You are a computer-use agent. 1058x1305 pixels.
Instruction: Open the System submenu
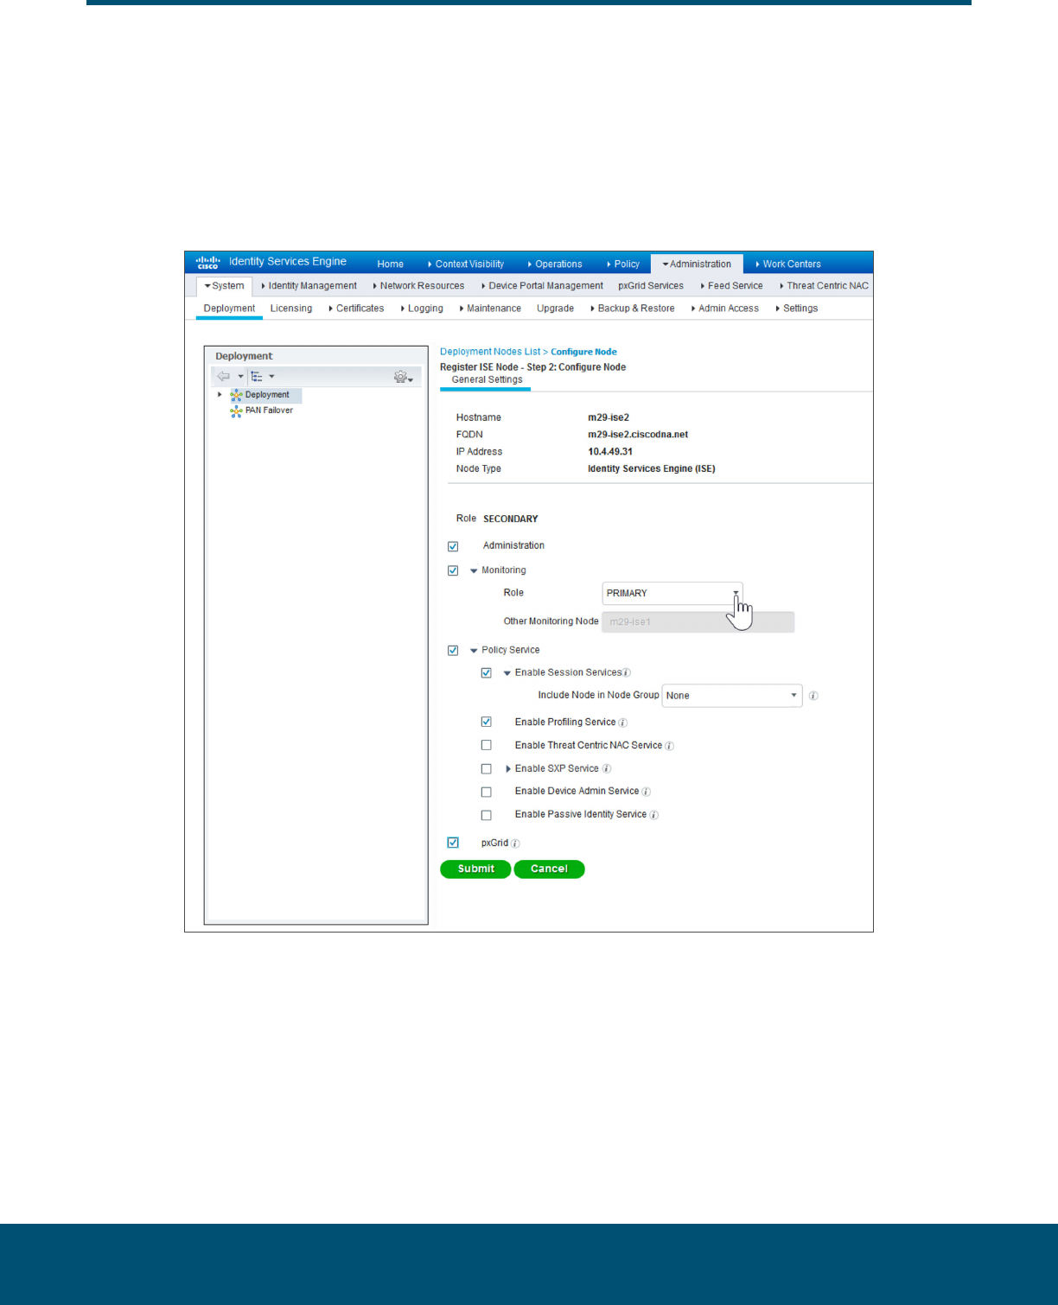click(x=225, y=286)
